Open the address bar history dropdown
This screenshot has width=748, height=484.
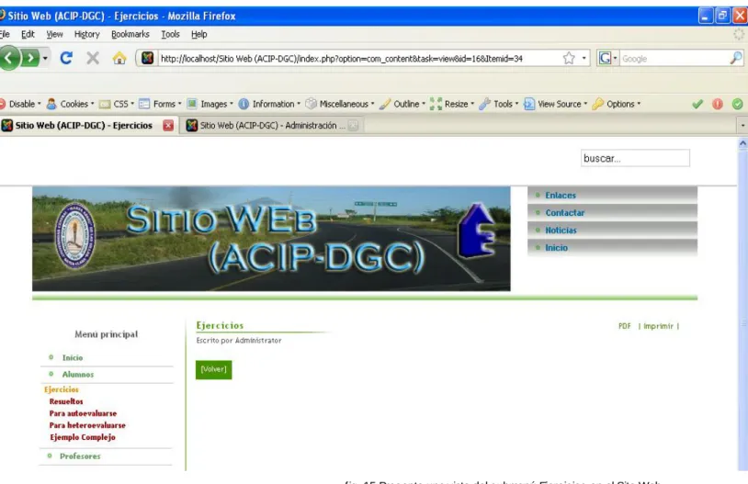584,58
